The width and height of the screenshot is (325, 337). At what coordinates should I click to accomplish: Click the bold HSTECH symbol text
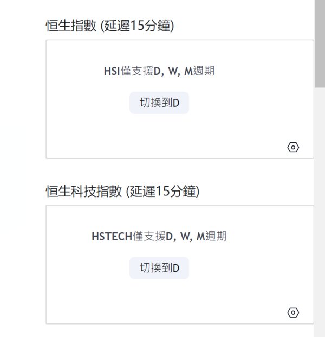coord(112,237)
